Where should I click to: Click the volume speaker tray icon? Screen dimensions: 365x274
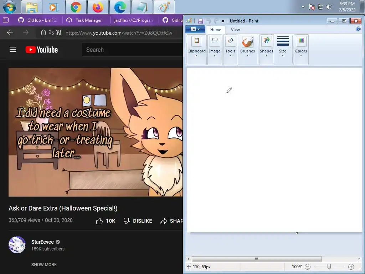[329, 7]
